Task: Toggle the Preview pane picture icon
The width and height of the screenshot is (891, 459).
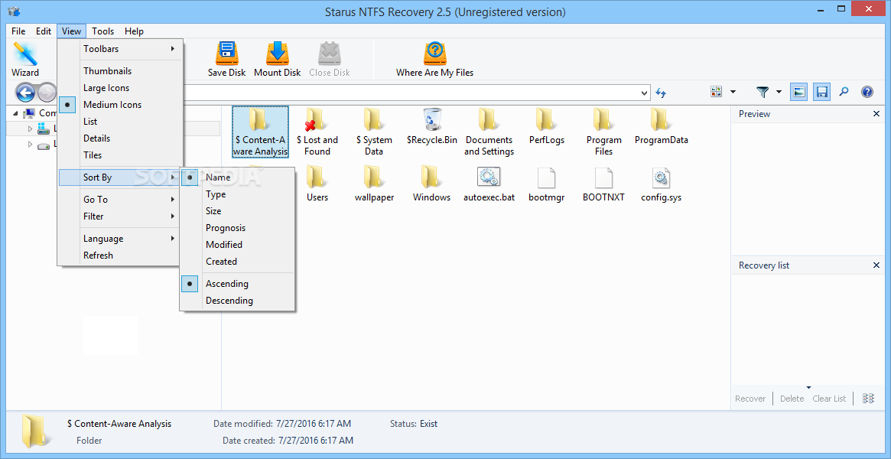Action: (x=799, y=92)
